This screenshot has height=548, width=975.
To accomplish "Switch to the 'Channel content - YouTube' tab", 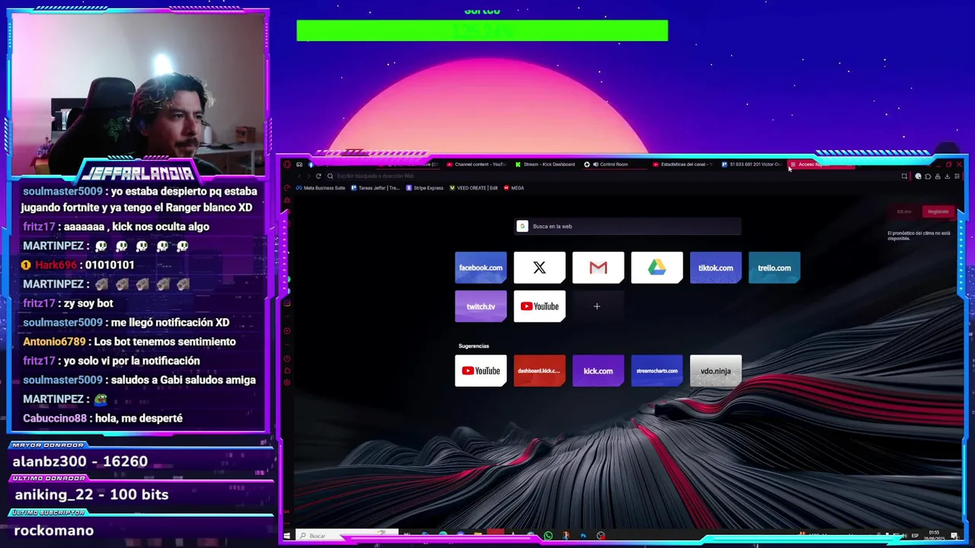I will [476, 164].
